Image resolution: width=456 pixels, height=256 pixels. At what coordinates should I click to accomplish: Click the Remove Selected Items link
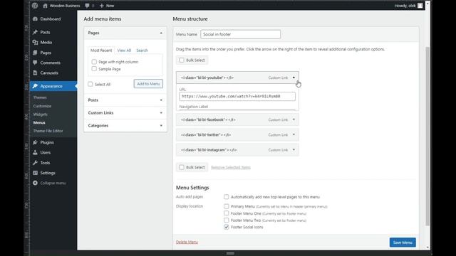tap(231, 168)
